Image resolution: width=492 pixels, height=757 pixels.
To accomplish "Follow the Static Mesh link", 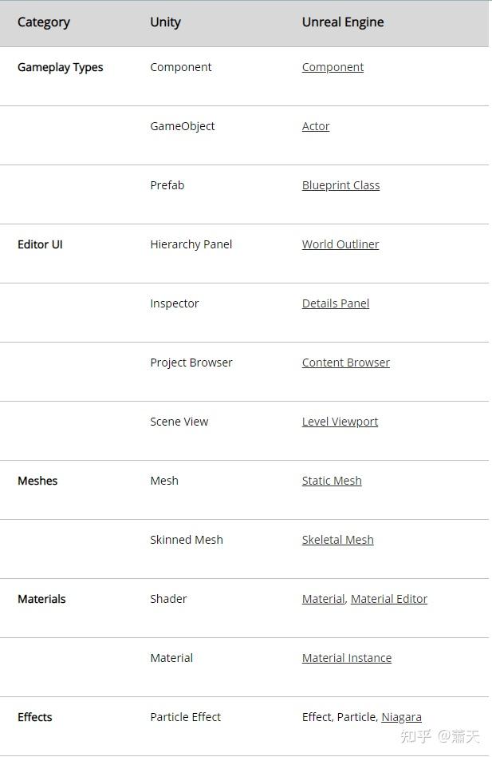I will 332,481.
